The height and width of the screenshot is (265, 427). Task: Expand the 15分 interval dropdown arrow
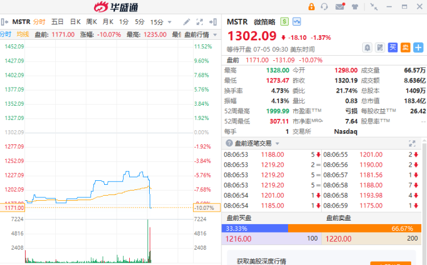pos(170,22)
